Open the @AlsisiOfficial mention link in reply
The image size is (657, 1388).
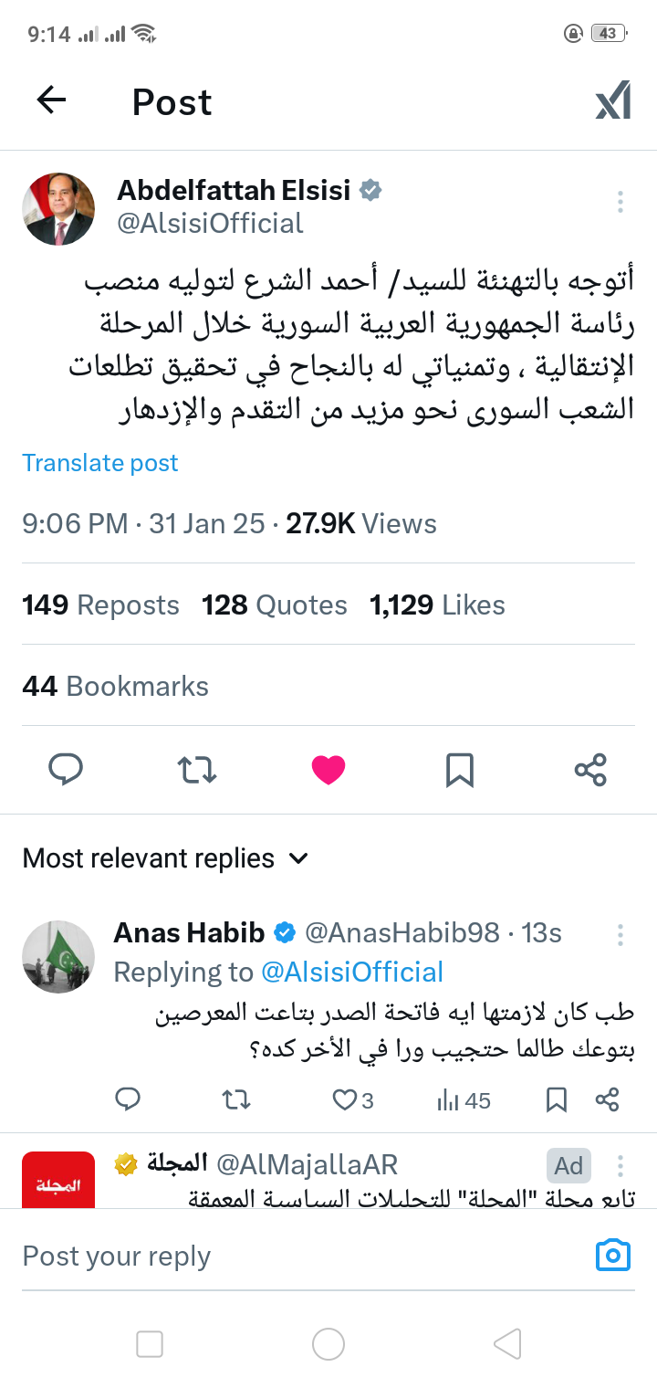pos(352,972)
